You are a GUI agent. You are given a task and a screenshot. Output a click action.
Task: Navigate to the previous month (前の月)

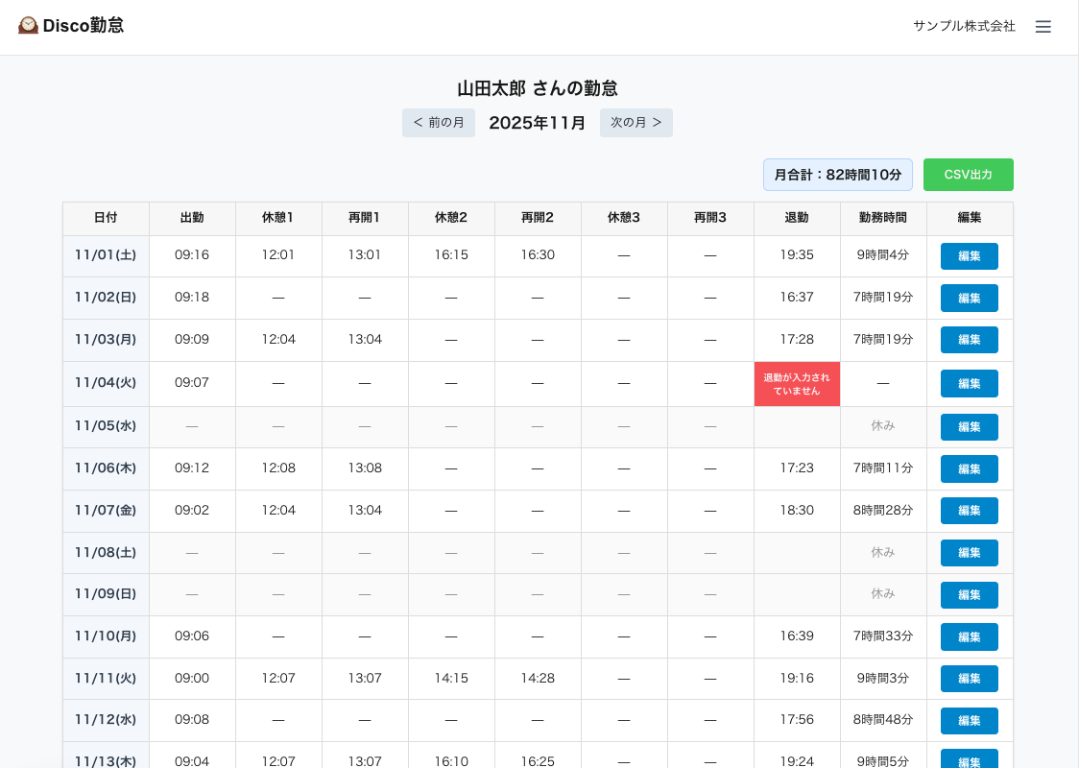point(439,122)
